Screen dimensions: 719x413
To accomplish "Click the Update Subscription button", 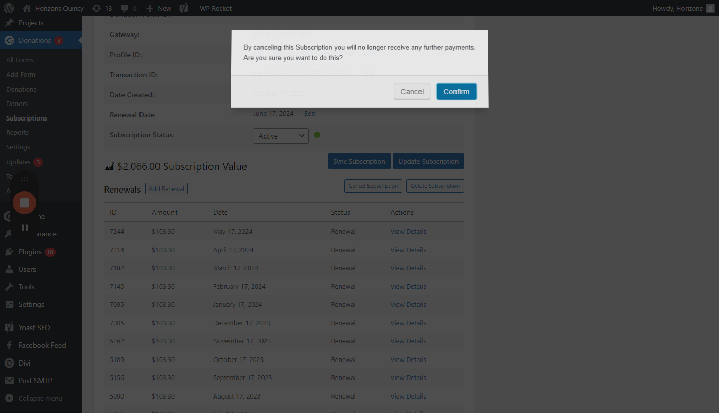I will click(x=428, y=161).
